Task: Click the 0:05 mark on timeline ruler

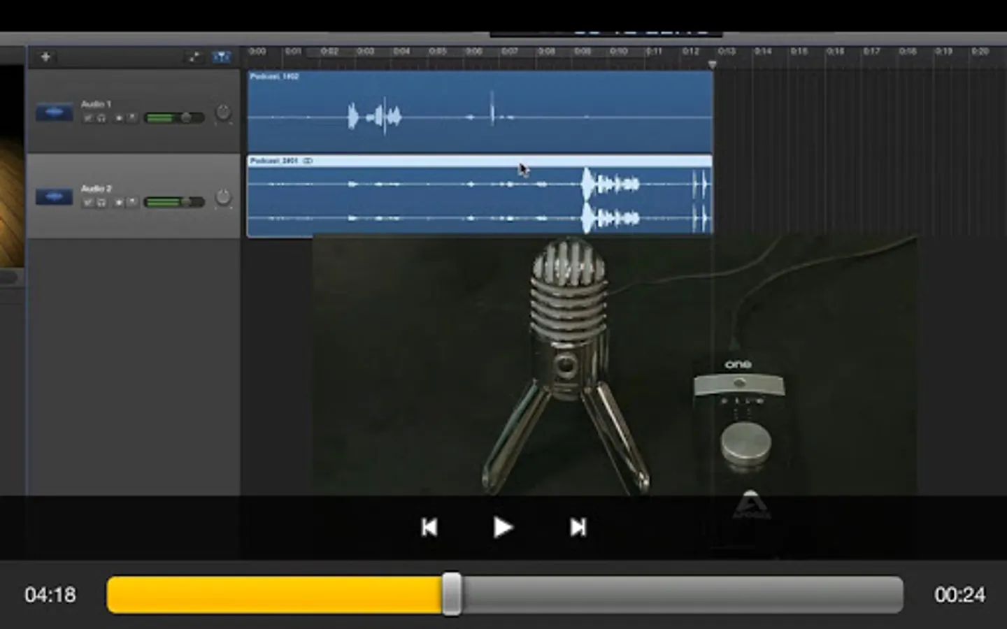Action: click(438, 51)
